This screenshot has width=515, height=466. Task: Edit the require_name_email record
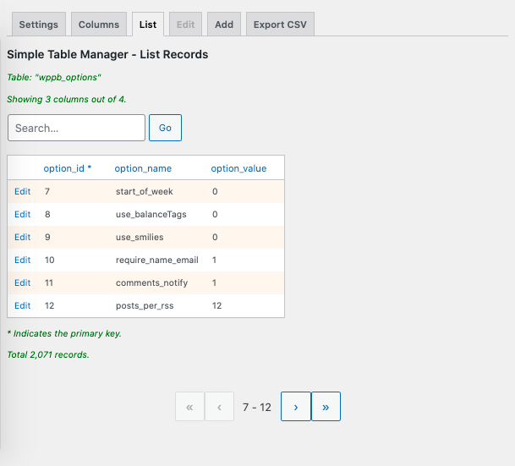pos(22,260)
